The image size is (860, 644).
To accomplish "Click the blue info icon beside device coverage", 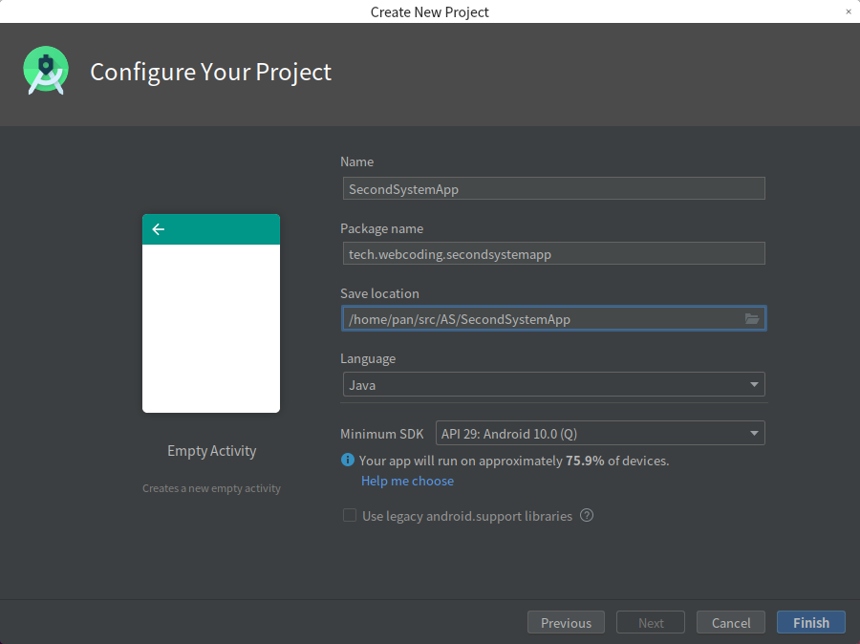I will point(348,461).
